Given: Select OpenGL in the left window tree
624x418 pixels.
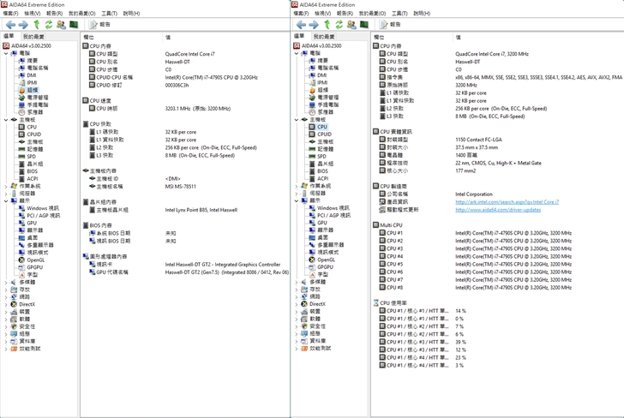Looking at the screenshot, I should tap(35, 260).
